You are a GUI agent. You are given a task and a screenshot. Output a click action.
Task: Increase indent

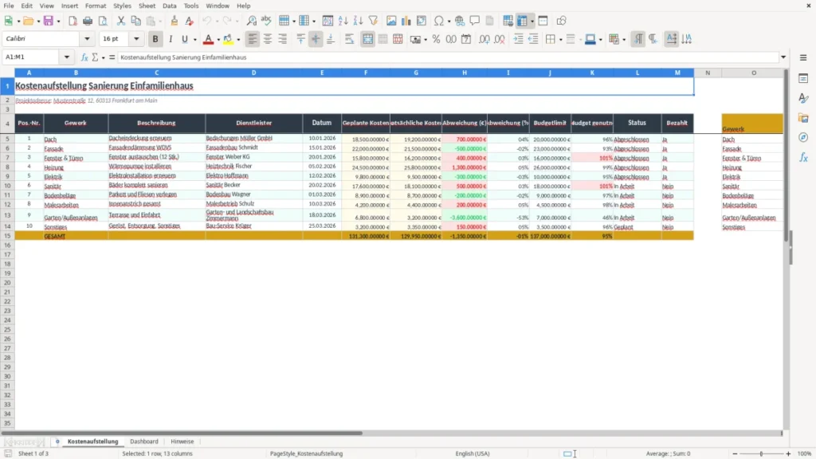518,39
